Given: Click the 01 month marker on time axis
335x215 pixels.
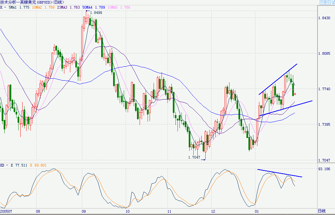Looking at the screenshot, I should pyautogui.click(x=257, y=211).
